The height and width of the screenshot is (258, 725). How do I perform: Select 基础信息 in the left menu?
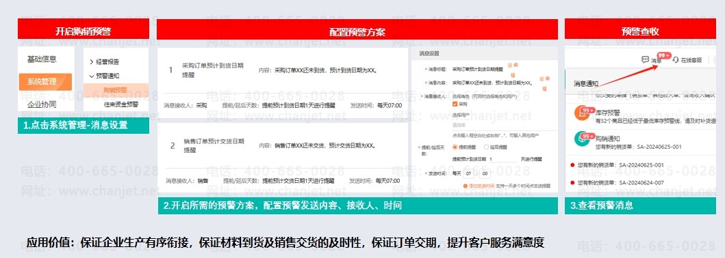[x=42, y=59]
